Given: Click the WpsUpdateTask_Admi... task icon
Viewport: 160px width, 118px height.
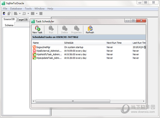Looking at the screenshot, I should coord(34,58).
